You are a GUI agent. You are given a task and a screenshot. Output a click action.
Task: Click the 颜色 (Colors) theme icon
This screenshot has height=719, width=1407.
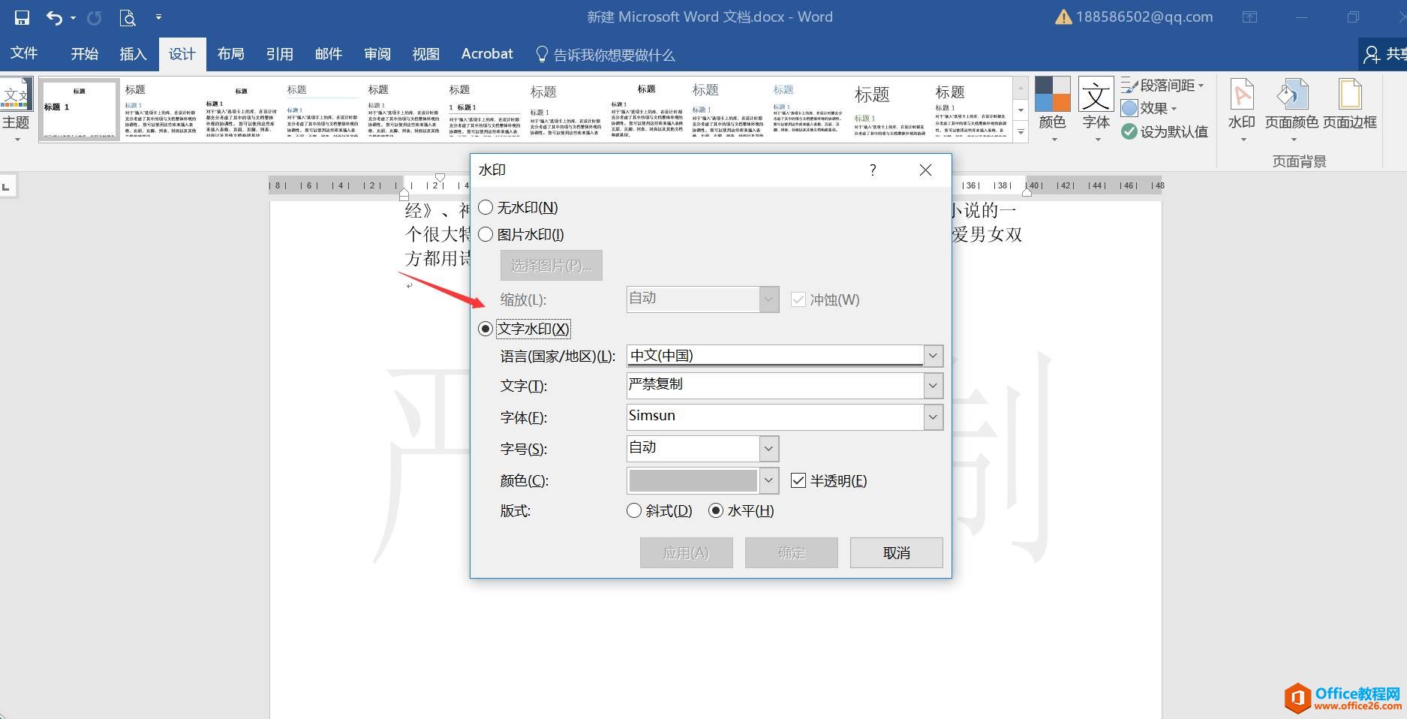click(1053, 105)
